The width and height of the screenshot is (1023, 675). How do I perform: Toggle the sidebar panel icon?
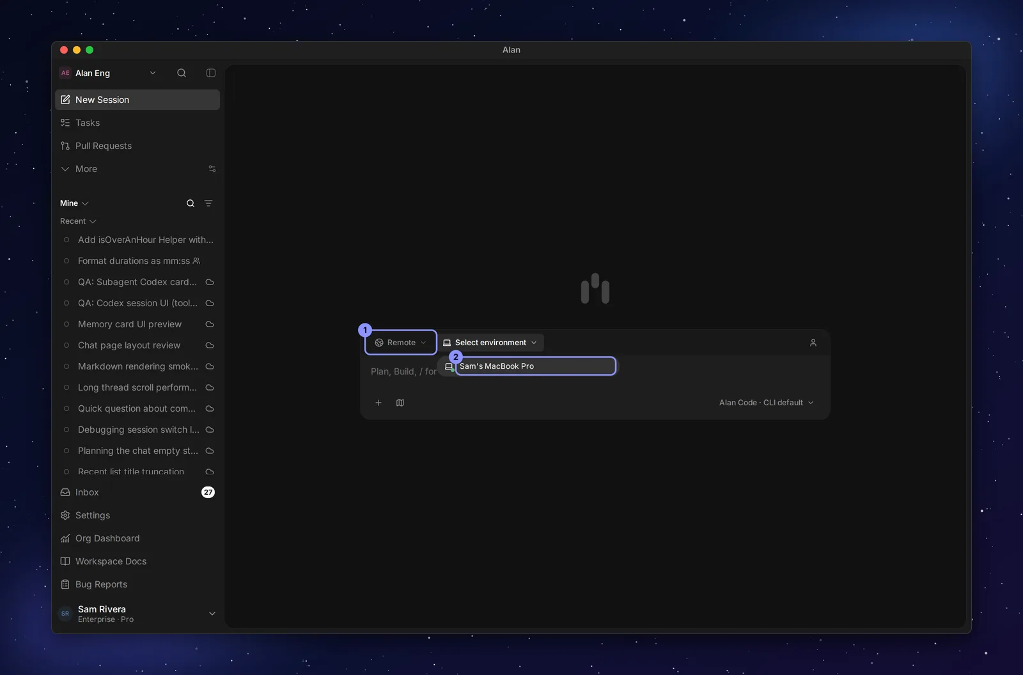click(211, 73)
